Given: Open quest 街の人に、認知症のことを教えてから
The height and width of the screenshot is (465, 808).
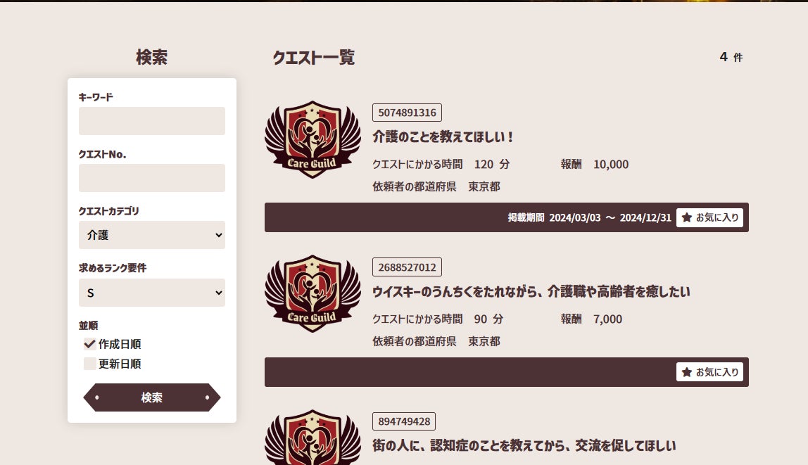Looking at the screenshot, I should (x=524, y=446).
